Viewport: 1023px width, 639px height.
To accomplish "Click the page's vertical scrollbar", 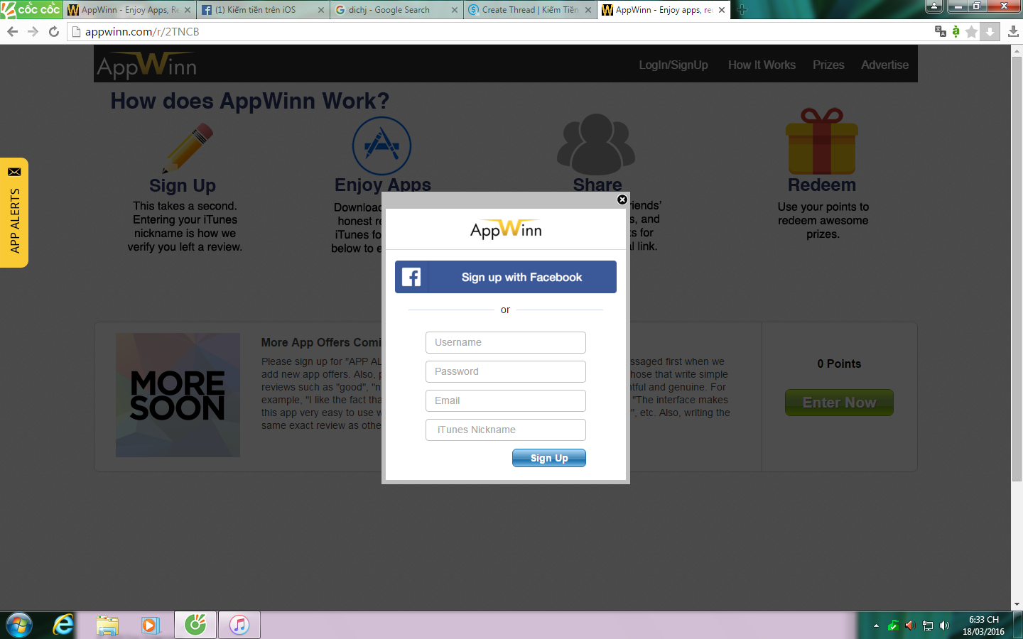I will (1017, 270).
